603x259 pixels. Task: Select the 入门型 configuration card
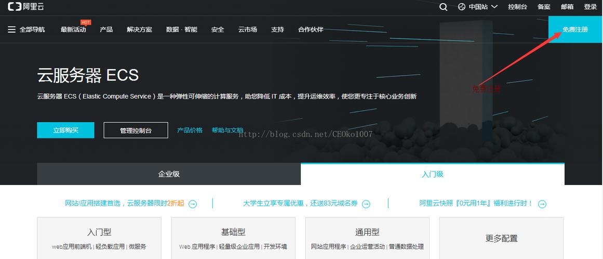[99, 238]
